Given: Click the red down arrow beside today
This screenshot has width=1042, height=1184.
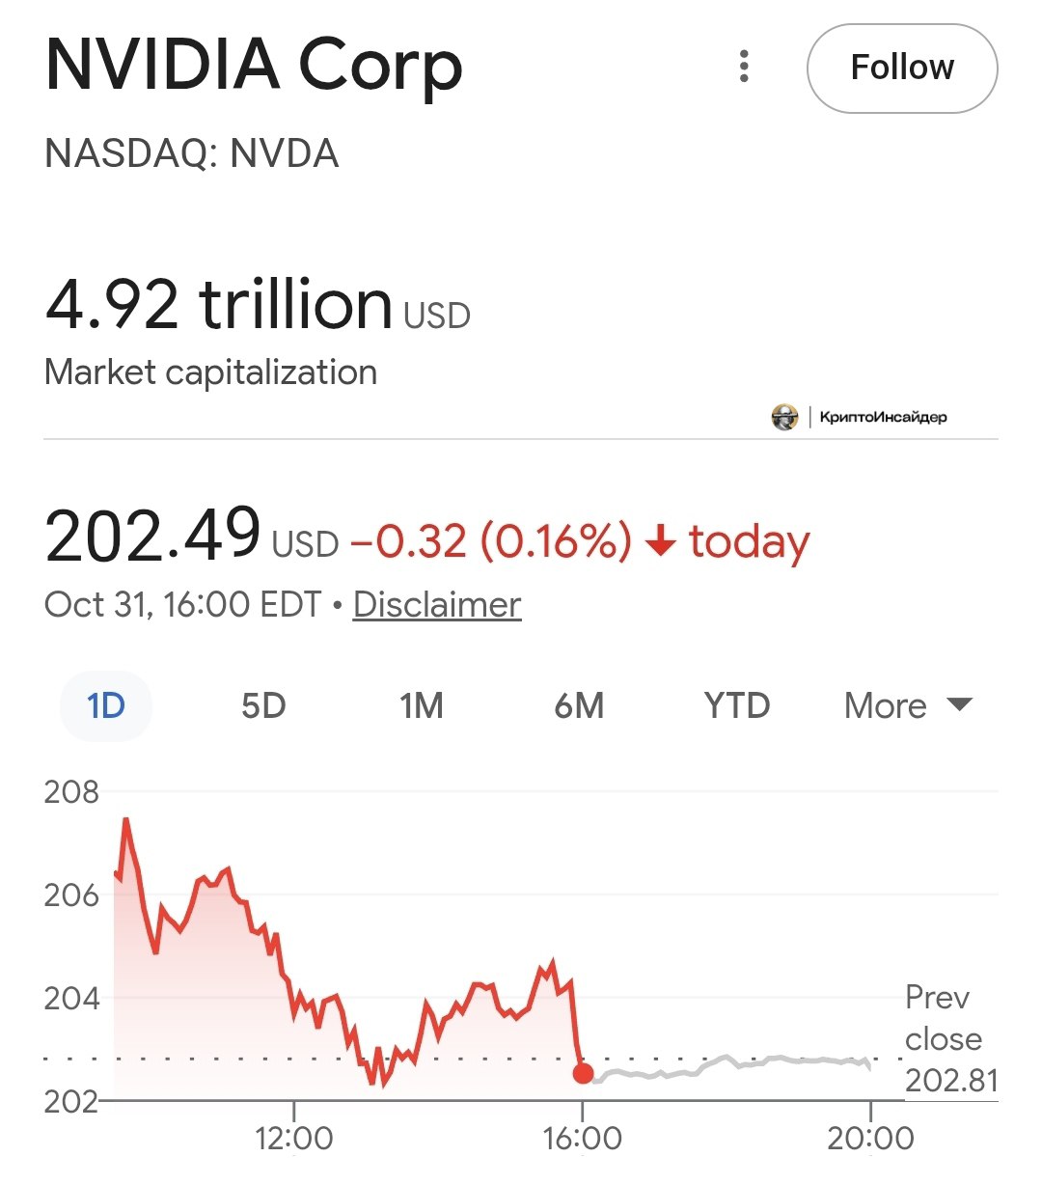Looking at the screenshot, I should tap(661, 541).
